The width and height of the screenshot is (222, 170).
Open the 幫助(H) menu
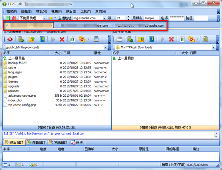point(101,11)
